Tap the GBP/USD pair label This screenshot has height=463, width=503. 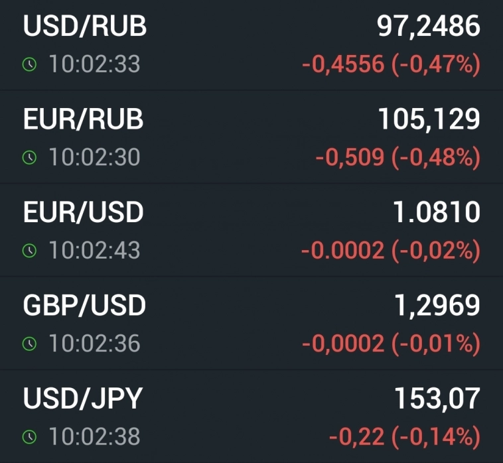tap(84, 306)
